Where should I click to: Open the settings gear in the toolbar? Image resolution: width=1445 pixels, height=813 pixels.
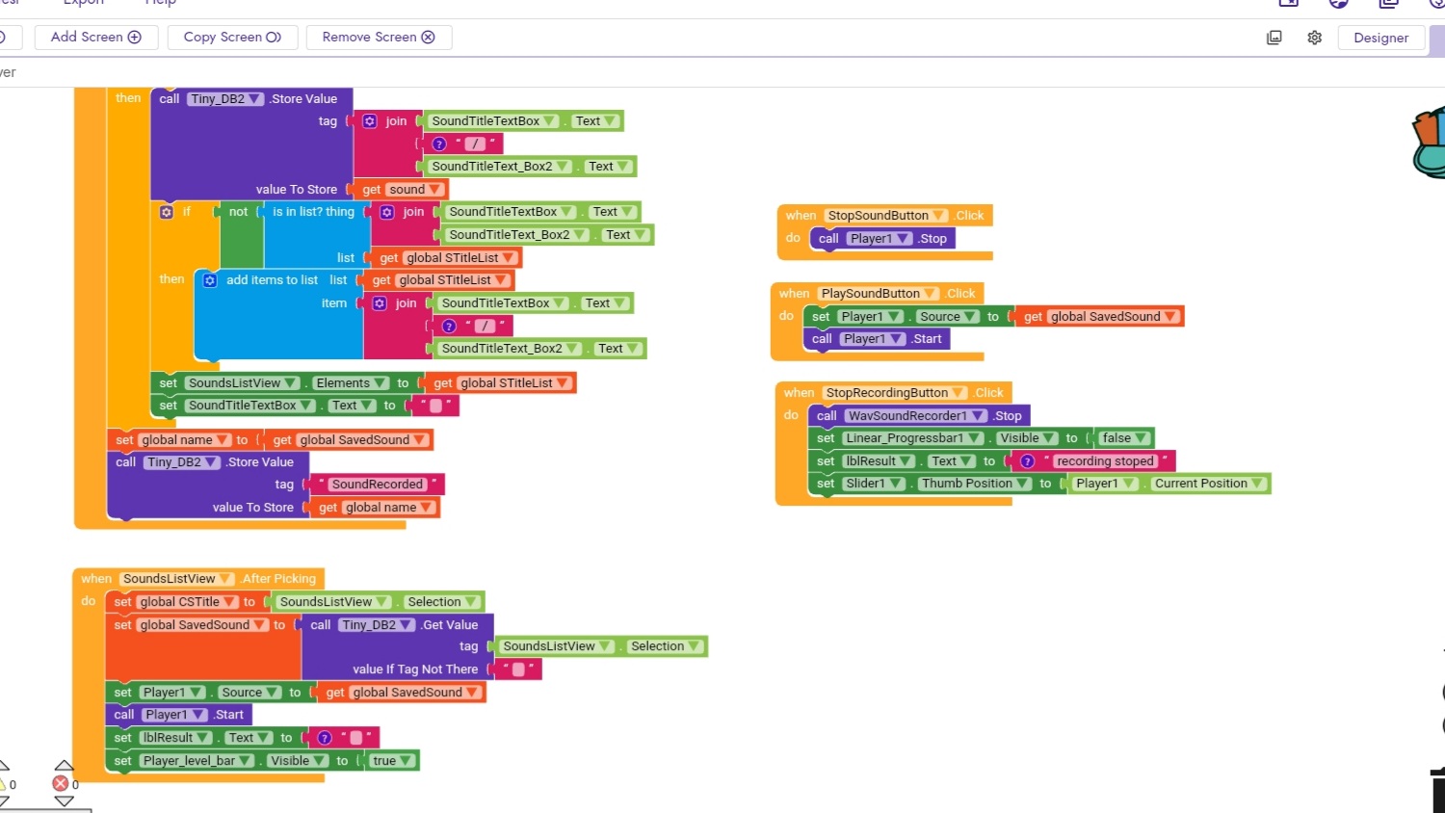tap(1314, 38)
